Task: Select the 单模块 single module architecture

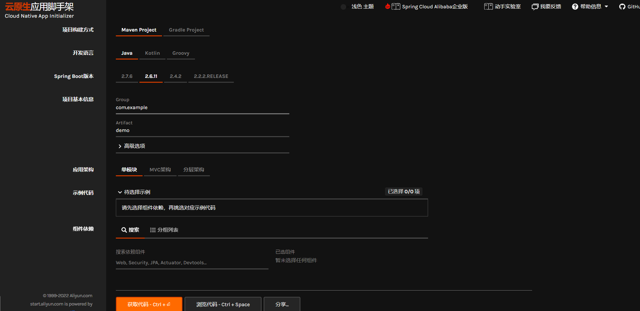Action: point(129,170)
